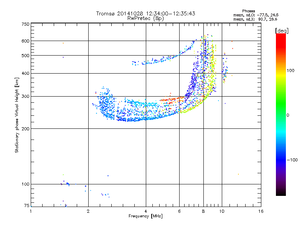Select the "mean, sd,X: 90.7, 28.6" line
The width and height of the screenshot is (307, 230).
pyautogui.click(x=255, y=20)
